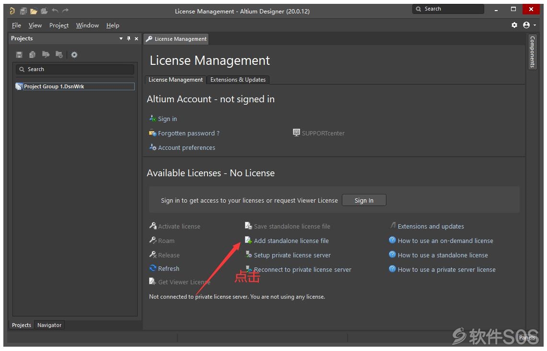Open Projects panel options gear icon

(74, 54)
